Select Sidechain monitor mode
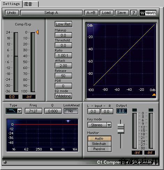Image resolution: width=164 pixels, height=170 pixels. pyautogui.click(x=100, y=144)
